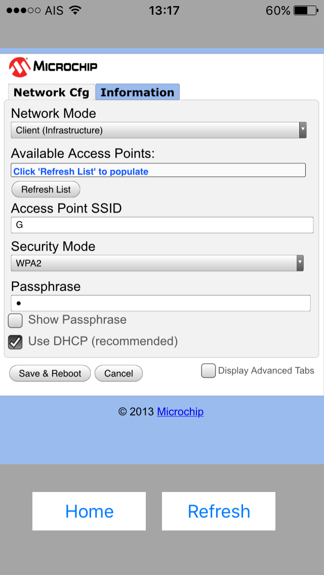Click the Access Point SSID field
324x575 pixels.
162,225
